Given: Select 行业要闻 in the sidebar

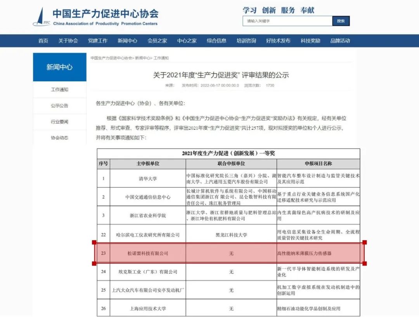Looking at the screenshot, I should (x=60, y=122).
